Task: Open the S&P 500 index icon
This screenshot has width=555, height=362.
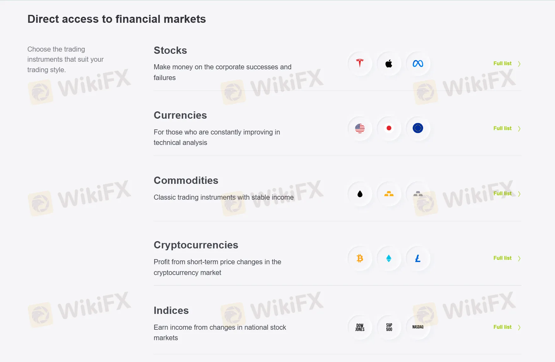Action: (x=389, y=327)
